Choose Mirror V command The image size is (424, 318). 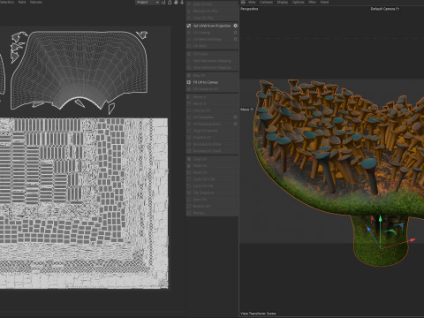tap(212, 103)
